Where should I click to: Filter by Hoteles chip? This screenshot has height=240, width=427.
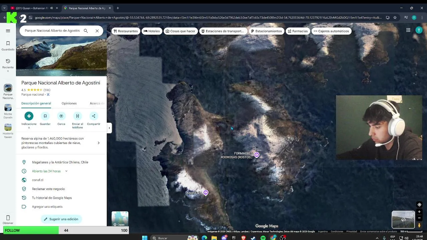152,31
